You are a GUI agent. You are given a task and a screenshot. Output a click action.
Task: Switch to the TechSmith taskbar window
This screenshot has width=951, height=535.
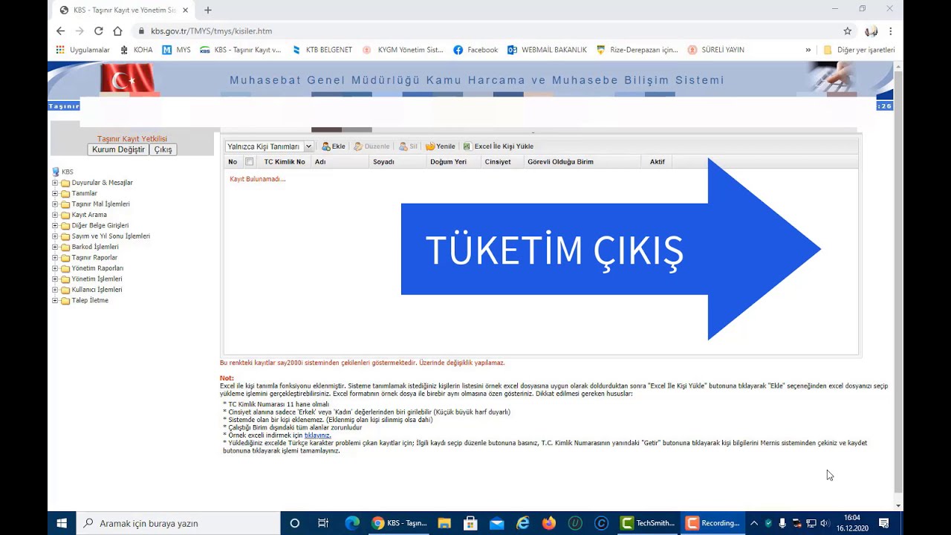[648, 523]
